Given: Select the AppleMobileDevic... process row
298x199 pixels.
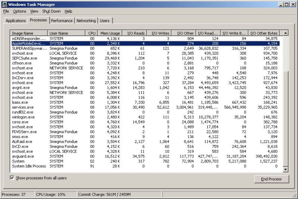Looking at the screenshot, I should pos(145,44).
